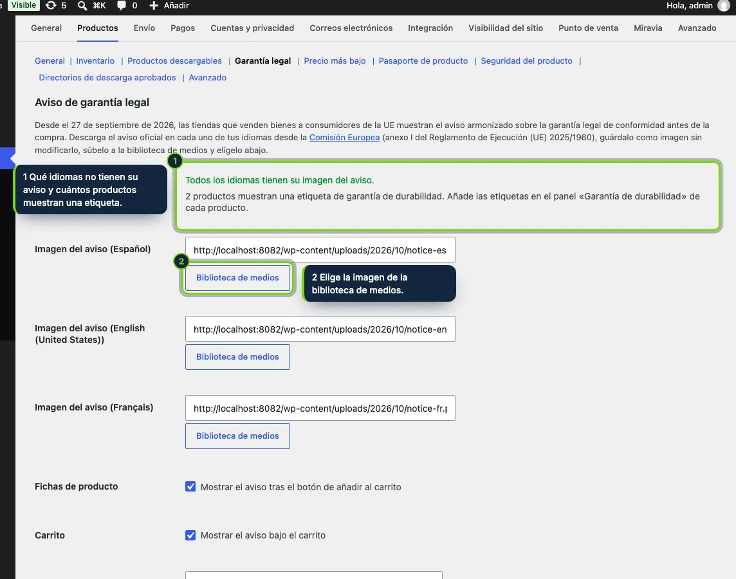Go to Punto de venta tab

[x=588, y=28]
